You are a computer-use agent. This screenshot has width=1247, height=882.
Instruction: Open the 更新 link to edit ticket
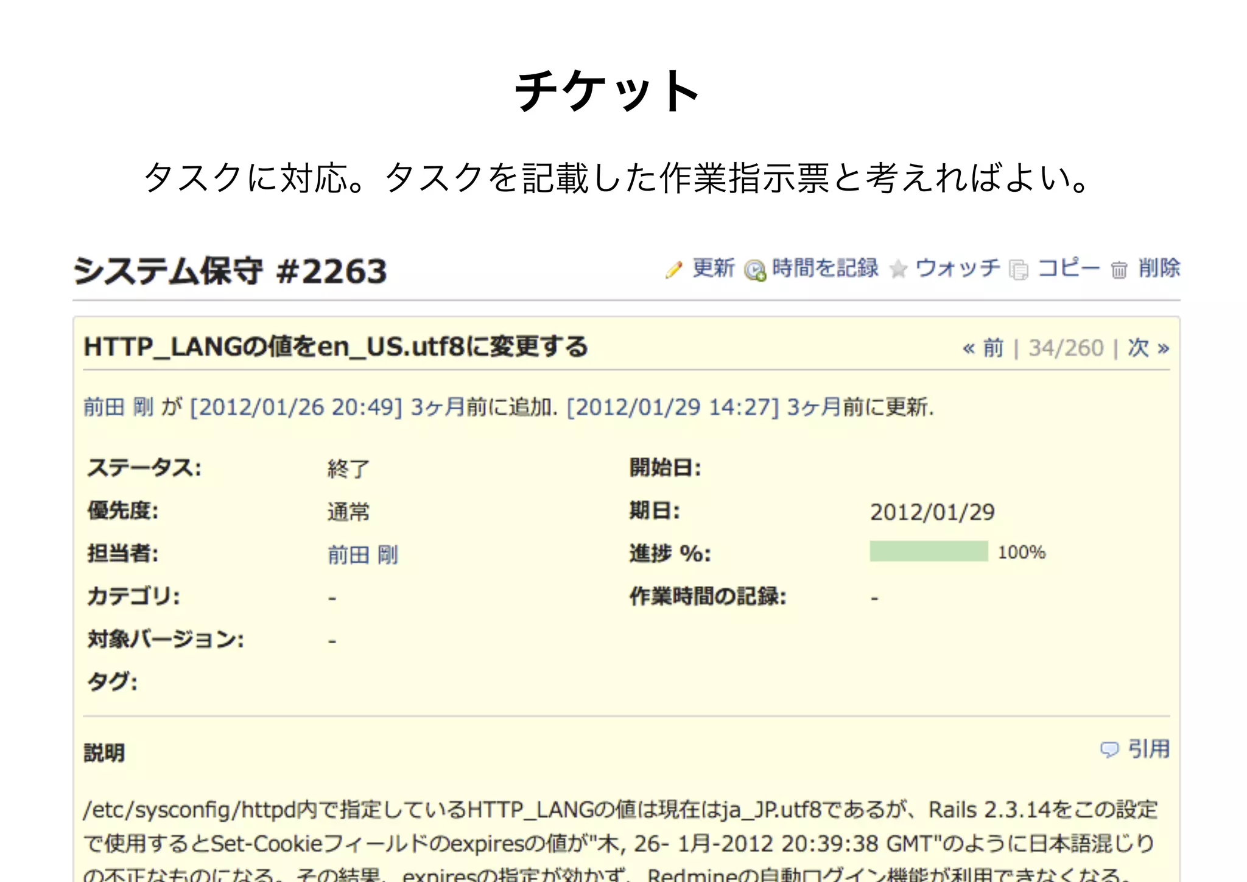coord(714,268)
